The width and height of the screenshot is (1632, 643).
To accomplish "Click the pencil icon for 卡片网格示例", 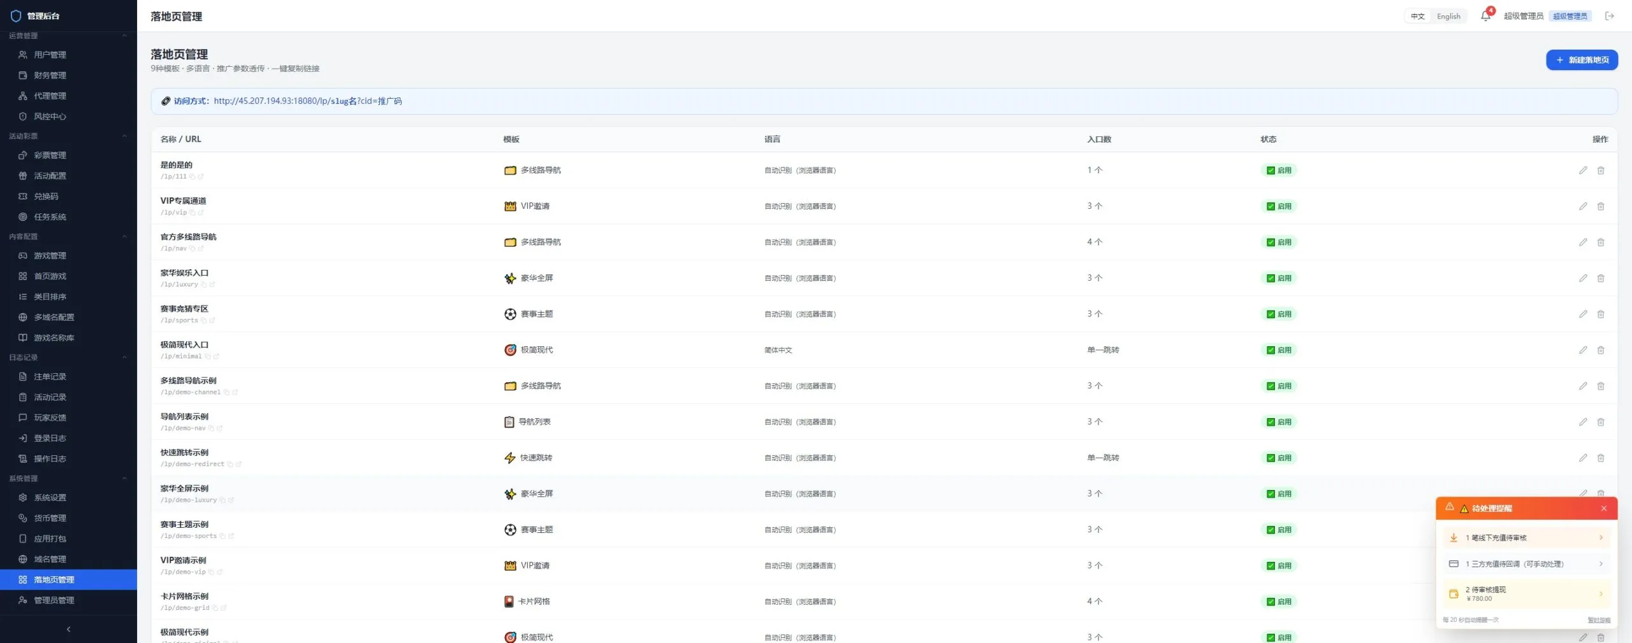I will [x=1583, y=602].
